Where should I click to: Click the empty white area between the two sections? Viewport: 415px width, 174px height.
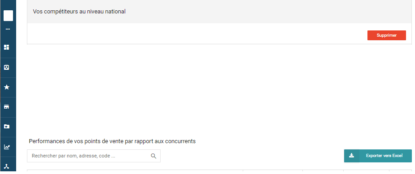pyautogui.click(x=219, y=90)
